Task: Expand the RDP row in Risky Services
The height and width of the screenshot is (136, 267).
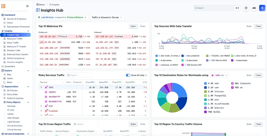Action: [x=41, y=106]
